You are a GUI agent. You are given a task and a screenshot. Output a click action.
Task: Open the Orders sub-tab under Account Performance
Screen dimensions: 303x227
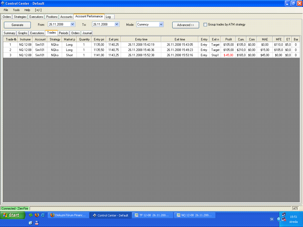75,33
